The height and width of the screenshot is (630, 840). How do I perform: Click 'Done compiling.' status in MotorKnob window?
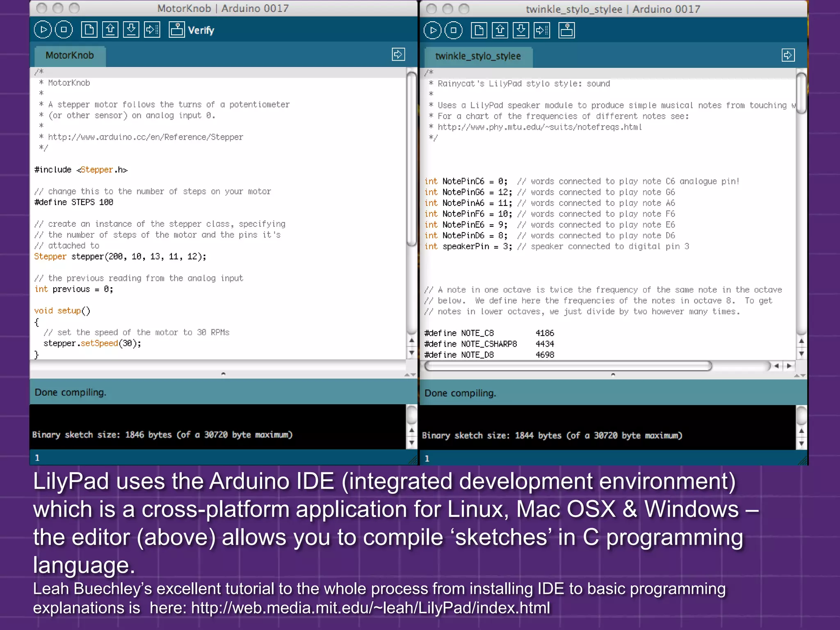click(x=70, y=393)
